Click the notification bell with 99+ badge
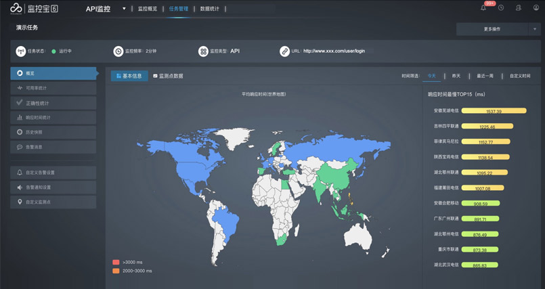545x289 pixels. coord(483,8)
